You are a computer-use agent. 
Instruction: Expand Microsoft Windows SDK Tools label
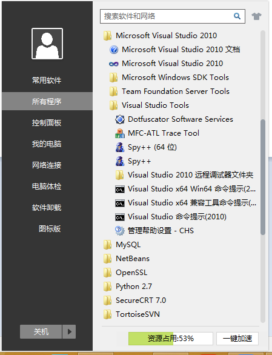tap(175, 78)
